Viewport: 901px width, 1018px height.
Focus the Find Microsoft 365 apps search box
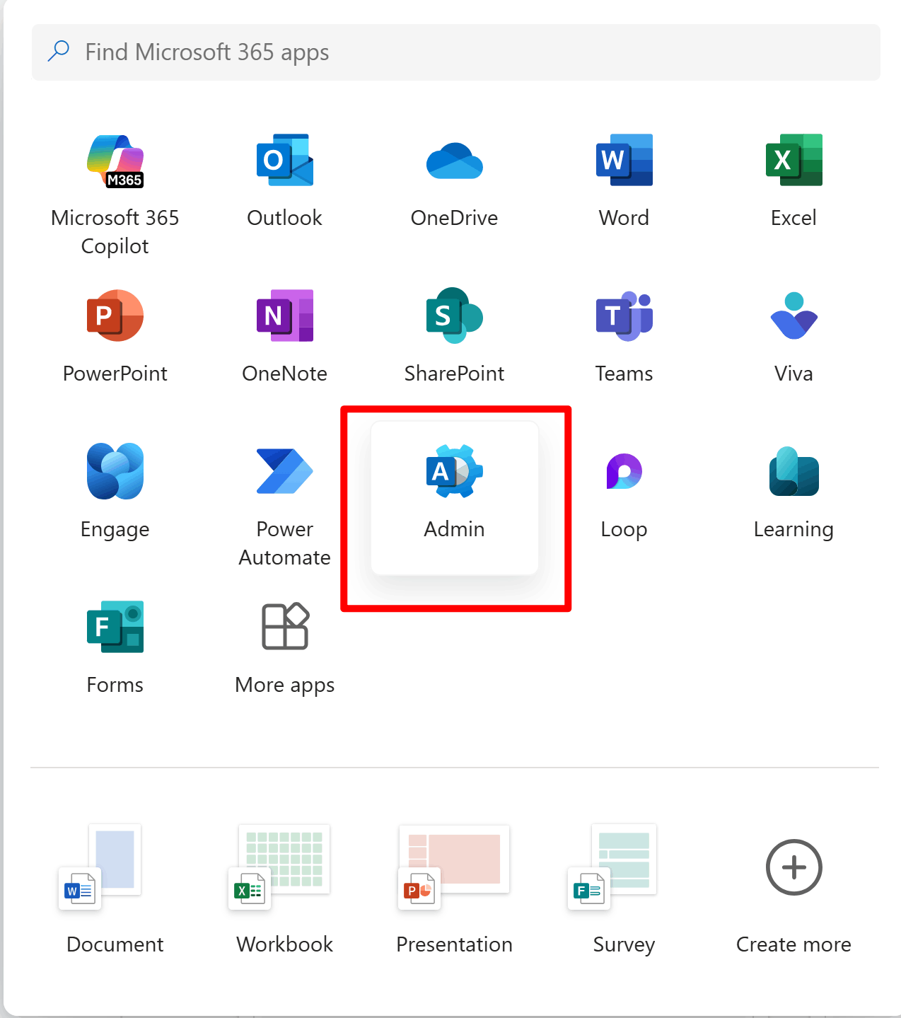click(456, 52)
